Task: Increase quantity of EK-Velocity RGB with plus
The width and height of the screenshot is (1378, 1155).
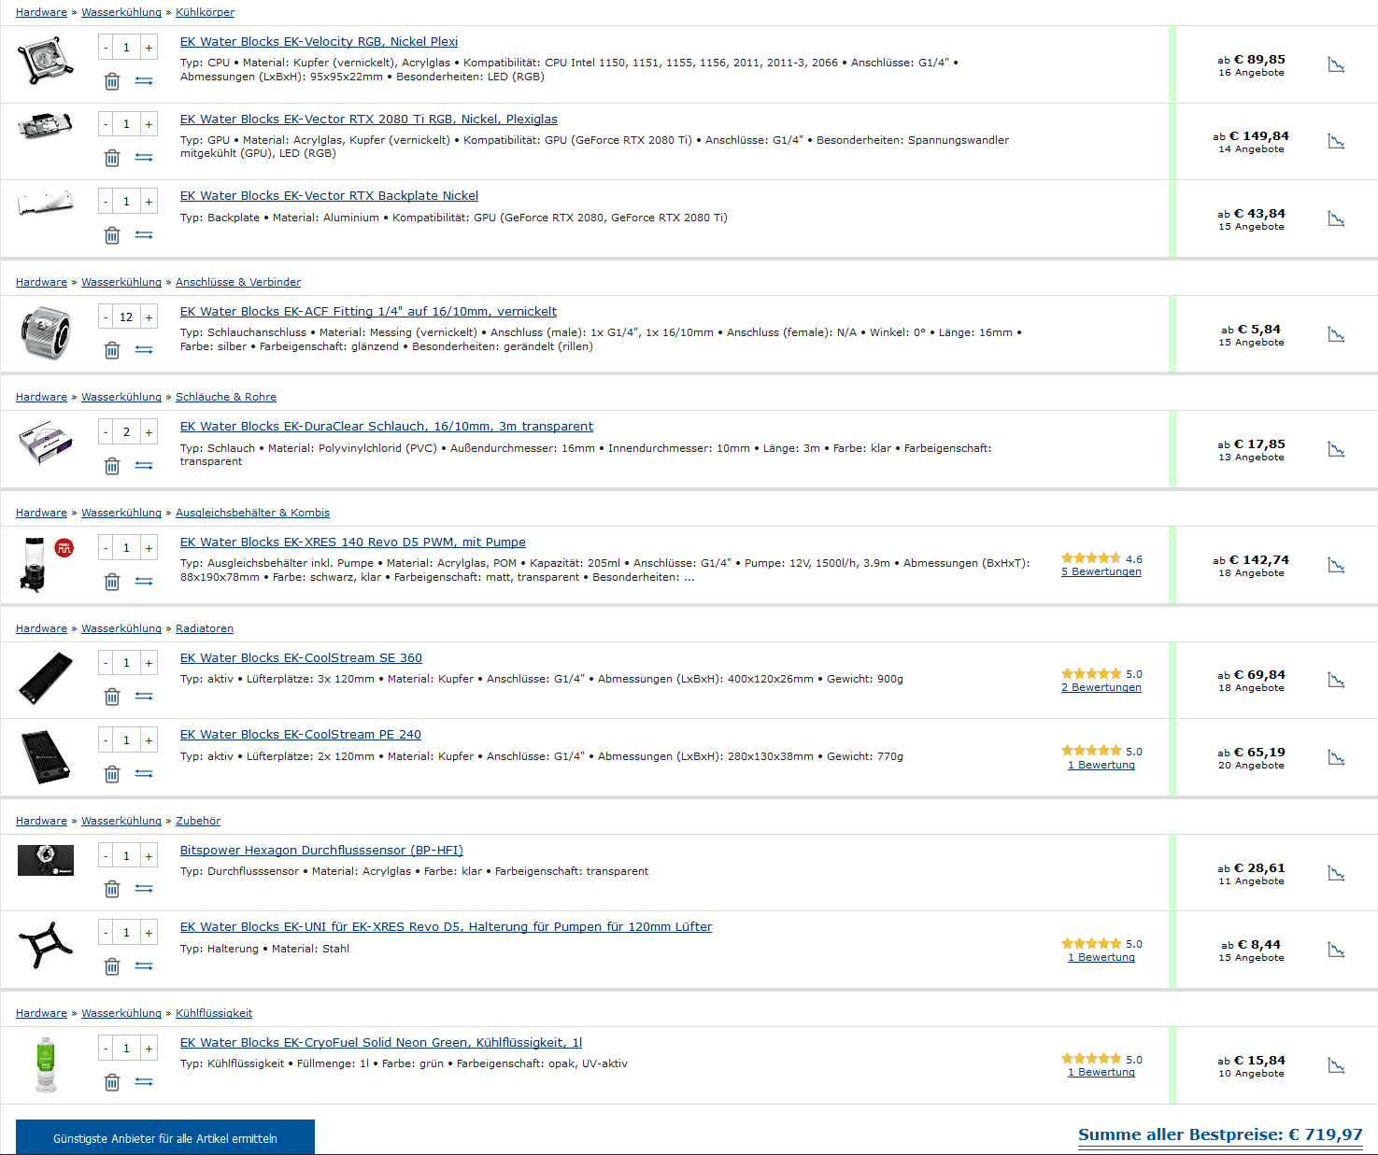Action: pyautogui.click(x=149, y=48)
